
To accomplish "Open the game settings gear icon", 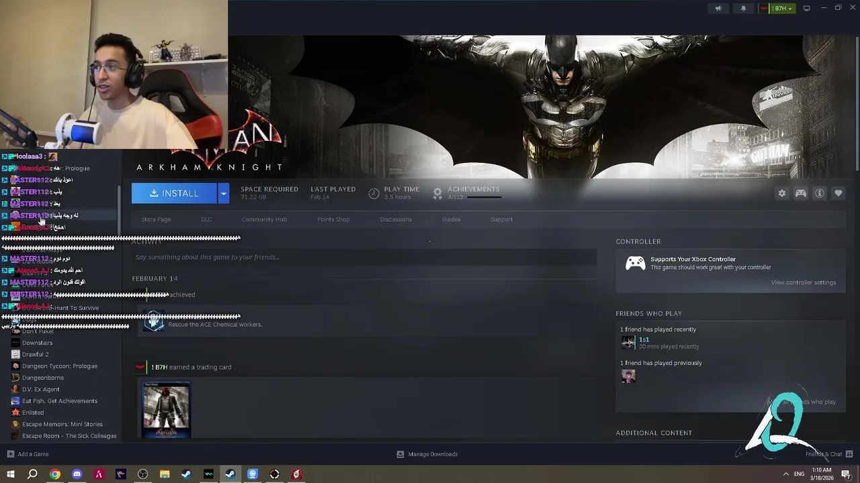I will pyautogui.click(x=782, y=193).
